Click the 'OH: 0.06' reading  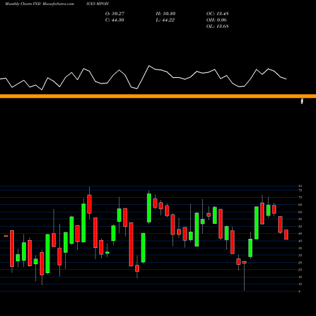pyautogui.click(x=216, y=20)
